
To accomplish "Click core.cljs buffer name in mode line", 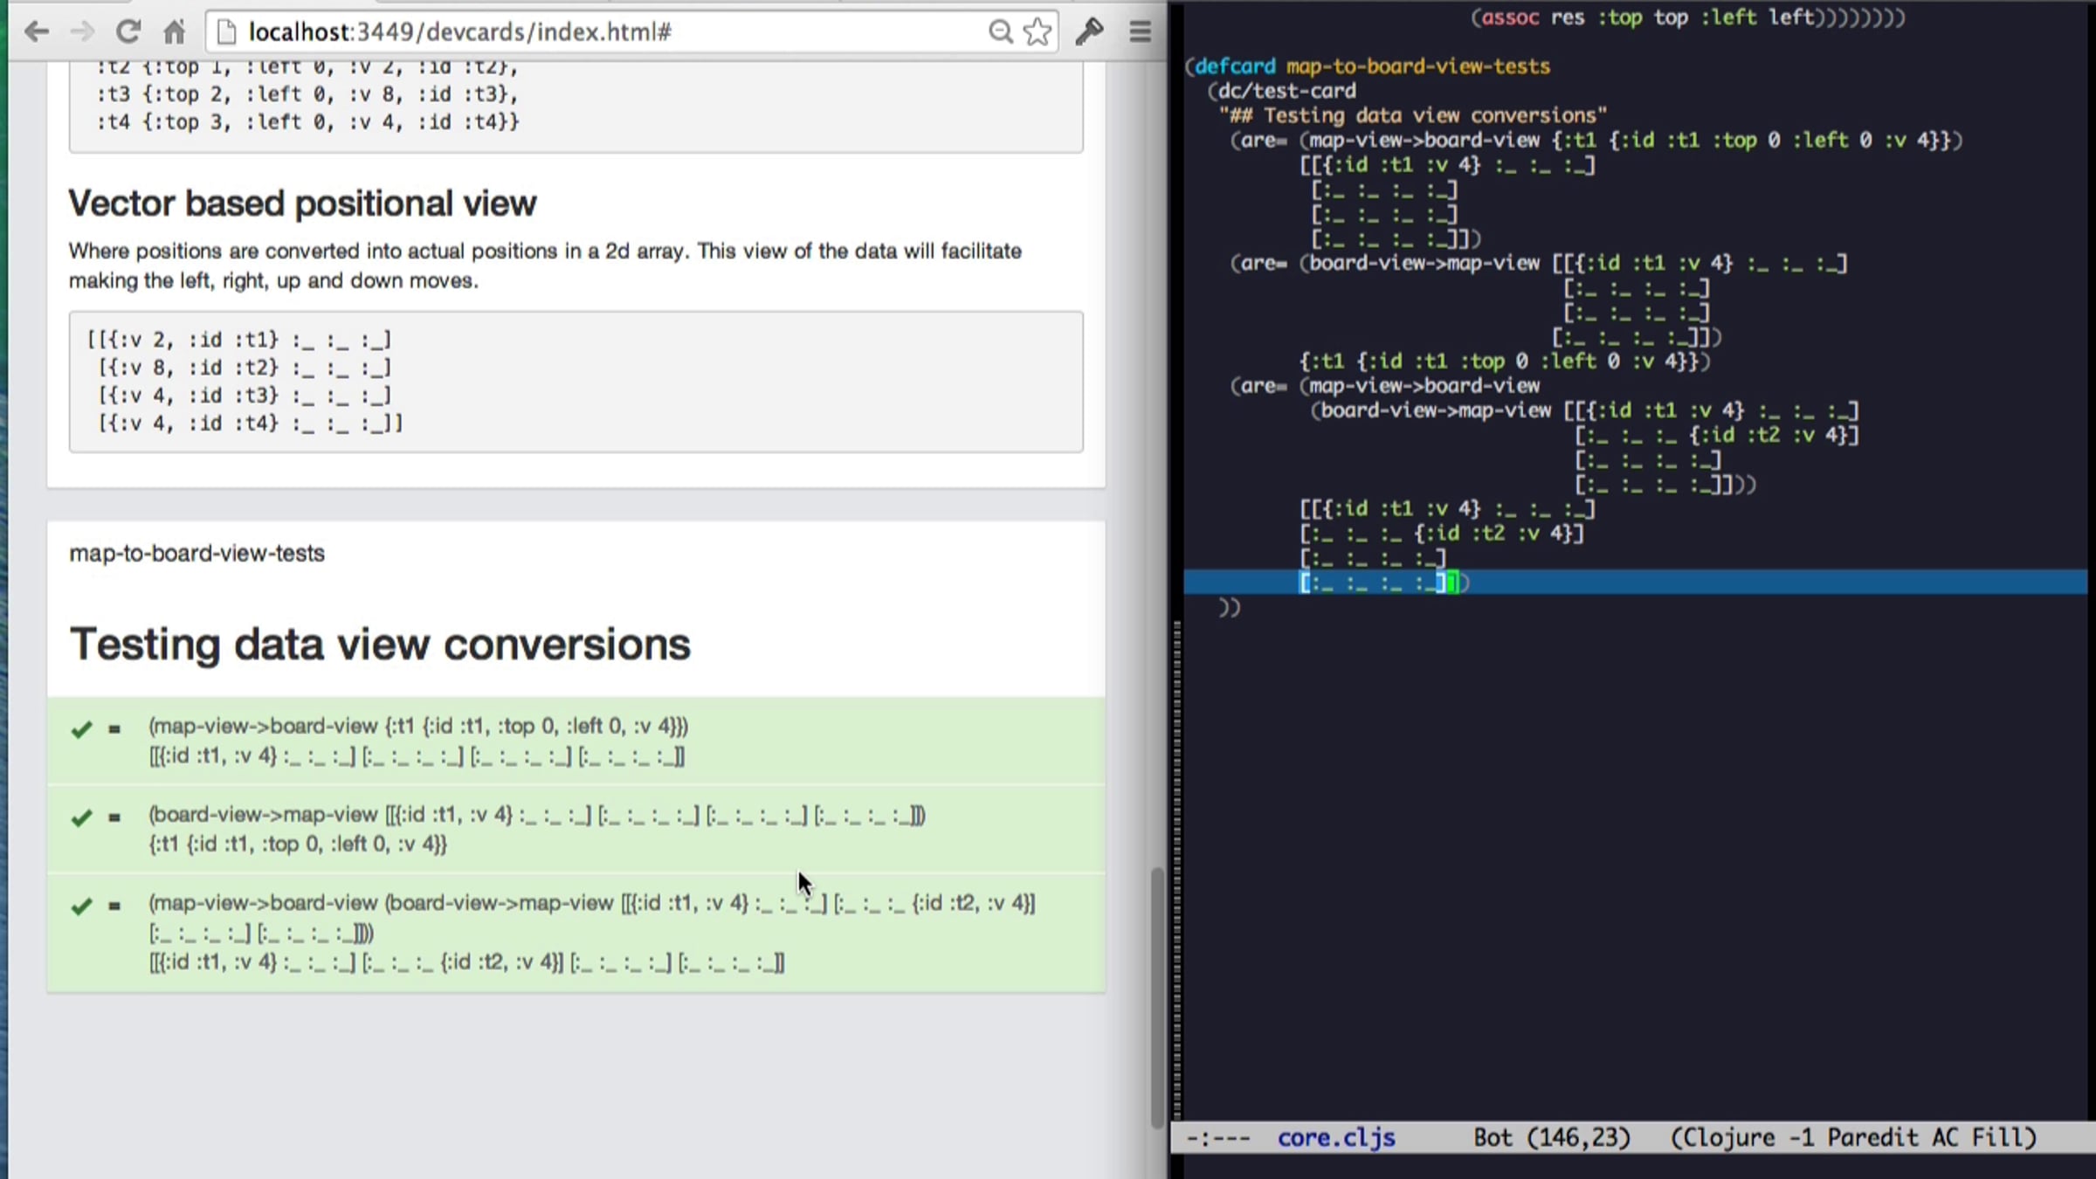I will [1335, 1137].
